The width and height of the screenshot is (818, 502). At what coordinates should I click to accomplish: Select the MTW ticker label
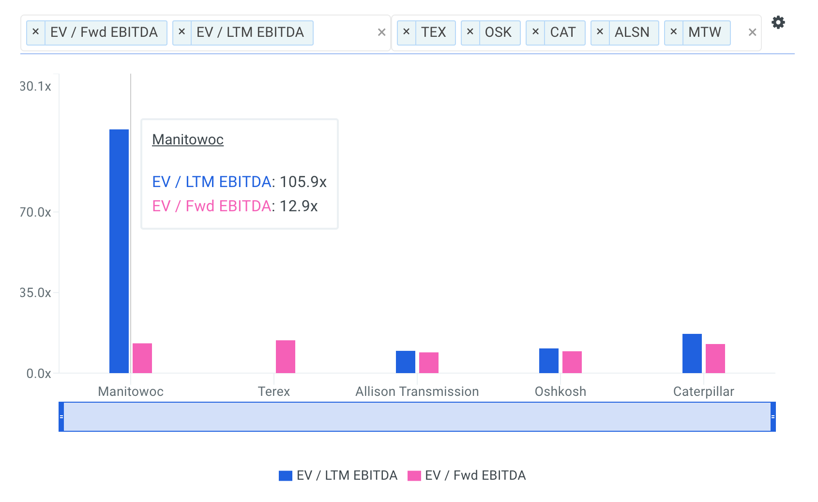coord(705,32)
